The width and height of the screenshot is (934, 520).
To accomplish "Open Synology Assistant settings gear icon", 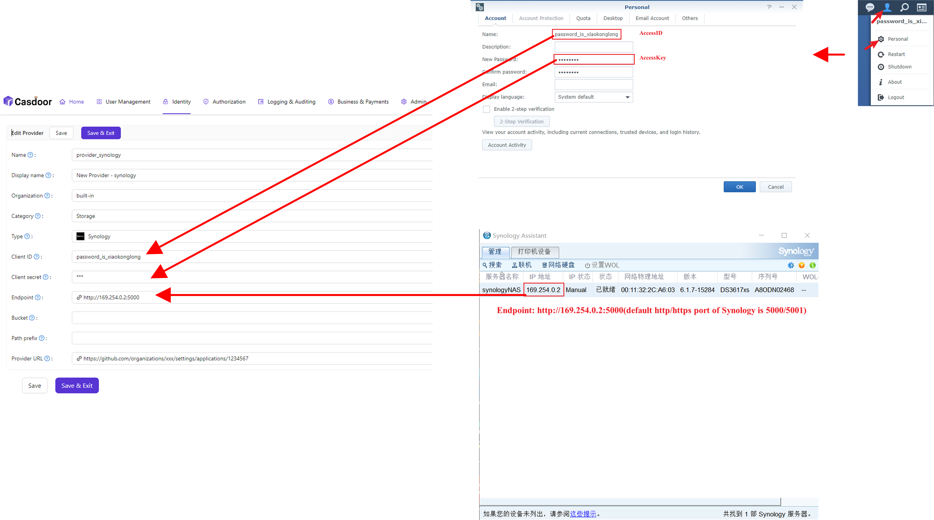I will tap(791, 265).
